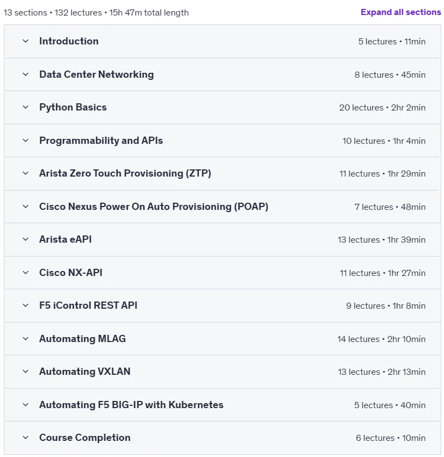Click the Course Completion chevron icon
This screenshot has height=457, width=444.
(x=26, y=438)
